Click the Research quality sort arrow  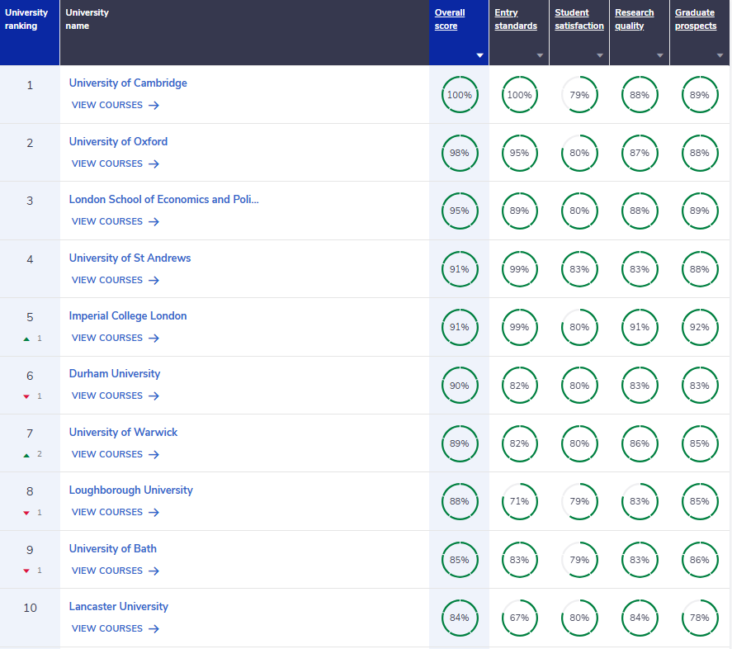(659, 55)
